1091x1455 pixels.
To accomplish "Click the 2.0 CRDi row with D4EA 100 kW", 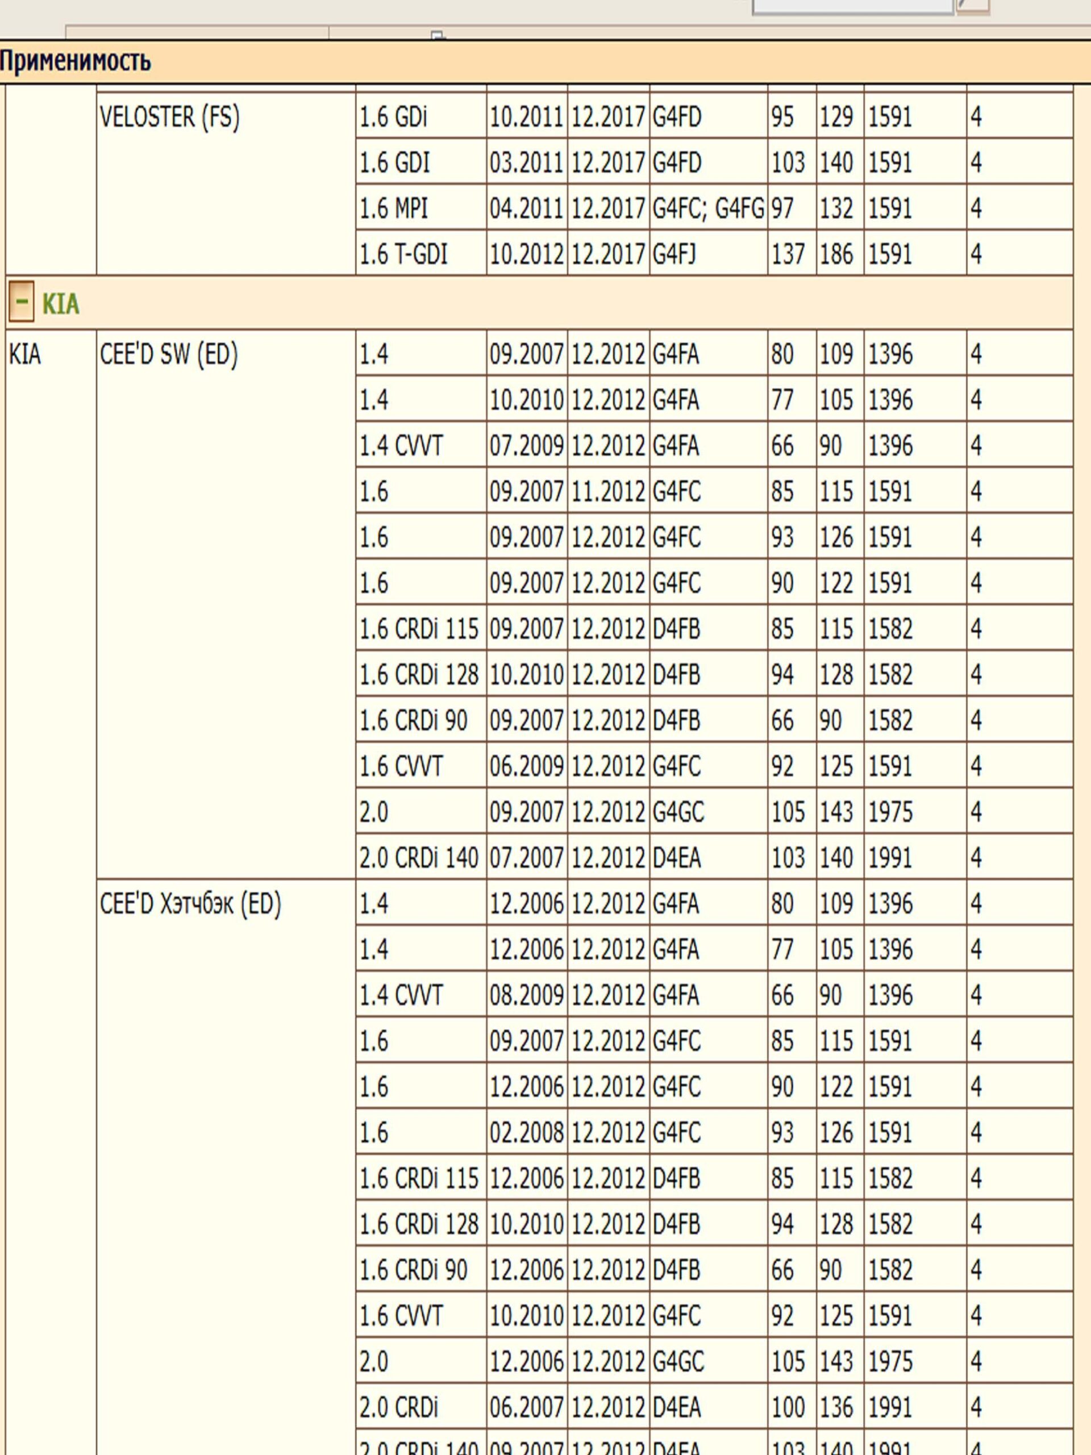I will [x=398, y=1408].
